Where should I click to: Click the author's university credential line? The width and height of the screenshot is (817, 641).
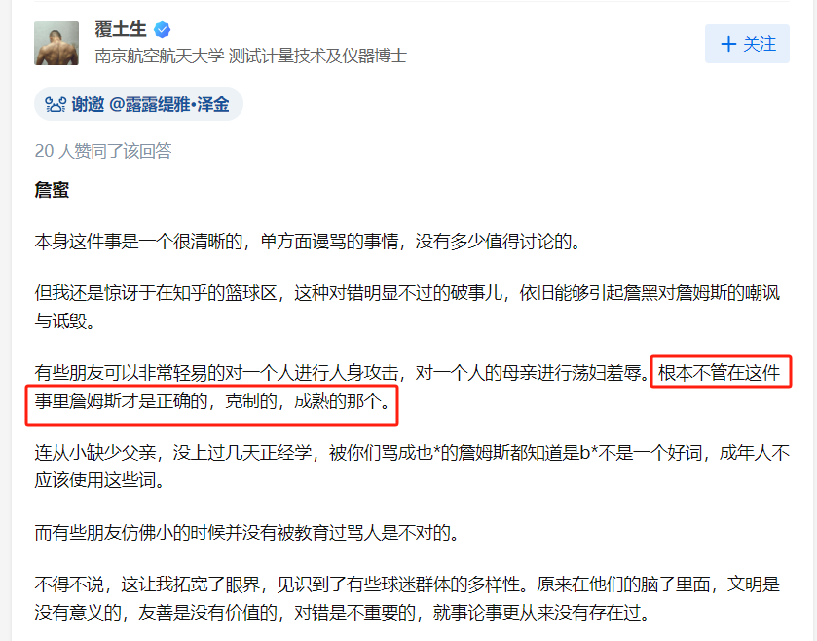(x=250, y=56)
